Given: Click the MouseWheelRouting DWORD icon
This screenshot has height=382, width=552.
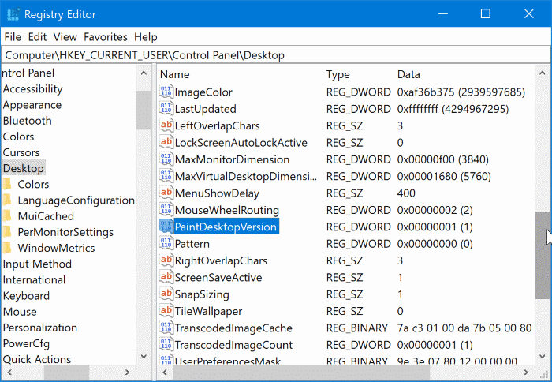Looking at the screenshot, I should coord(166,210).
